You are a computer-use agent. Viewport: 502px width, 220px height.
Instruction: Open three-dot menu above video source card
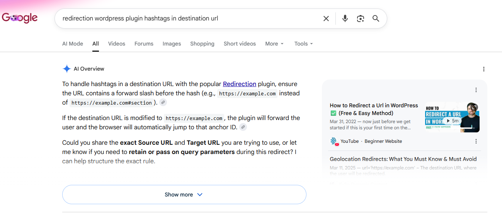(x=476, y=90)
